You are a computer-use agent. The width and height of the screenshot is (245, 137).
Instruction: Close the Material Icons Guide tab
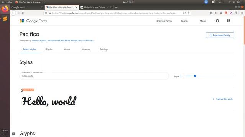point(111,8)
